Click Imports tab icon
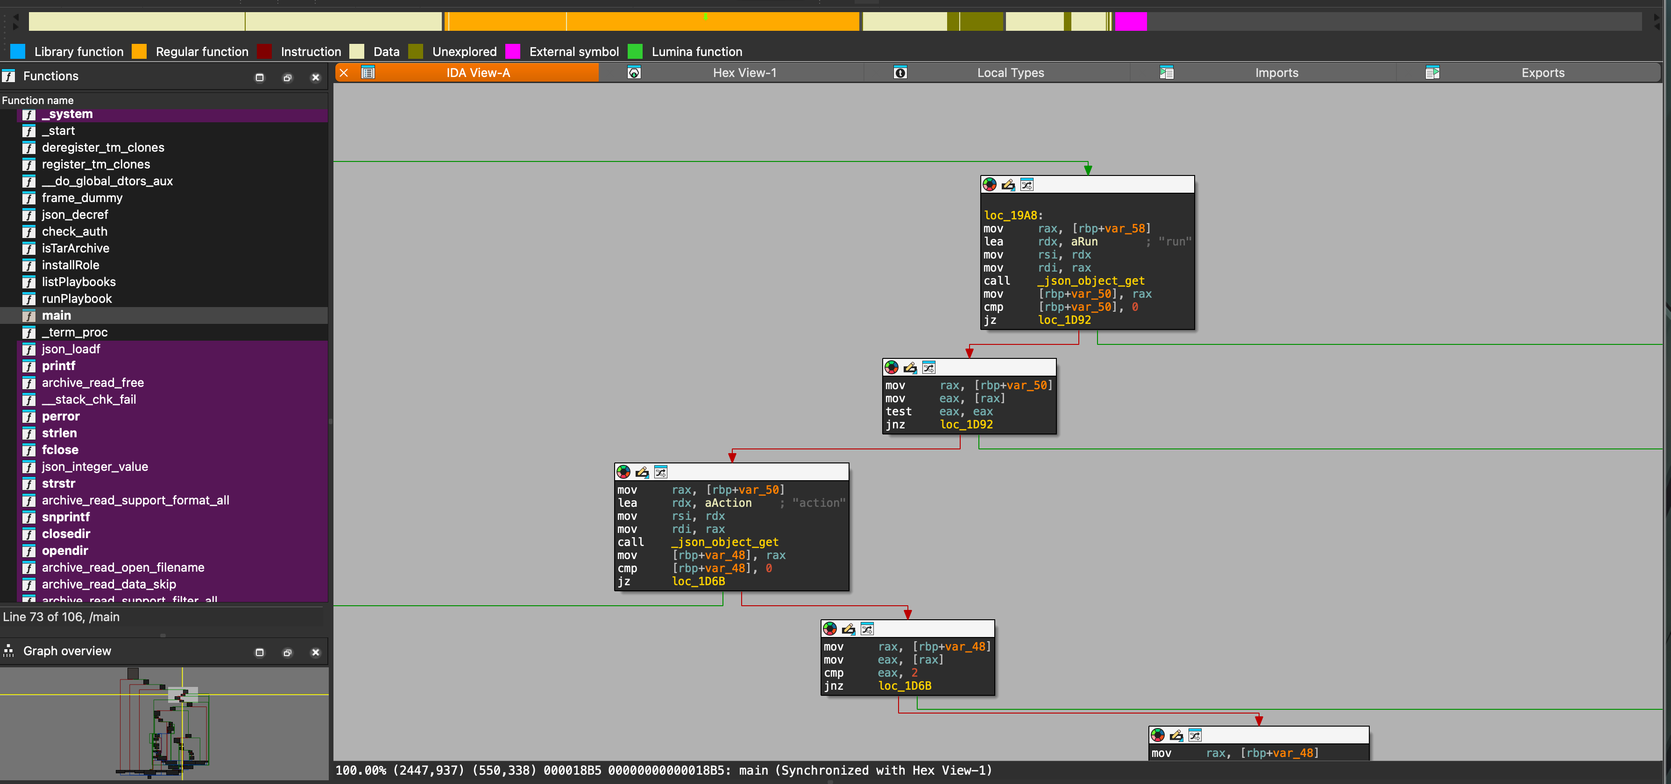Viewport: 1671px width, 784px height. [x=1166, y=73]
